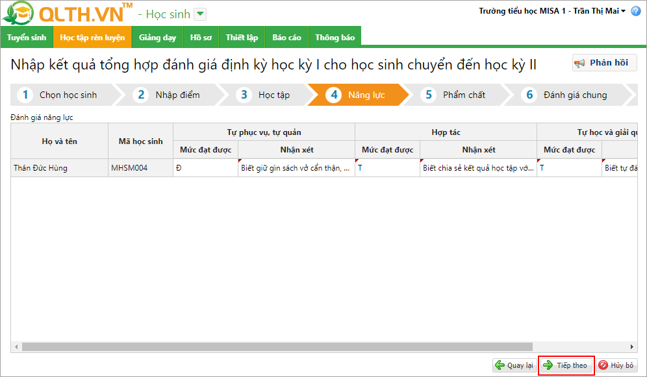Open the Hồ sơ menu
This screenshot has width=647, height=377.
pos(201,38)
